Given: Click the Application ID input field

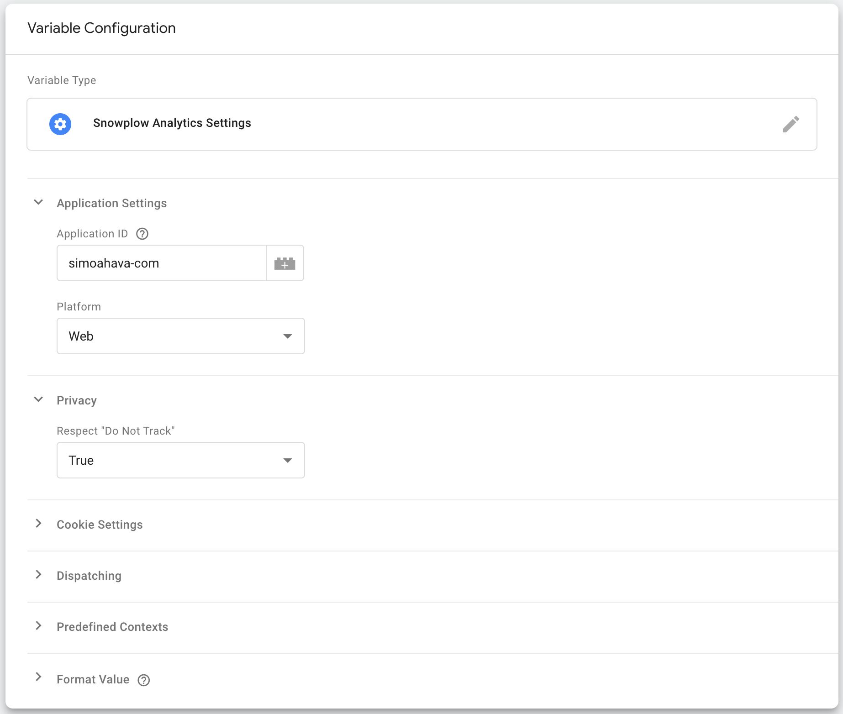Looking at the screenshot, I should coord(162,263).
